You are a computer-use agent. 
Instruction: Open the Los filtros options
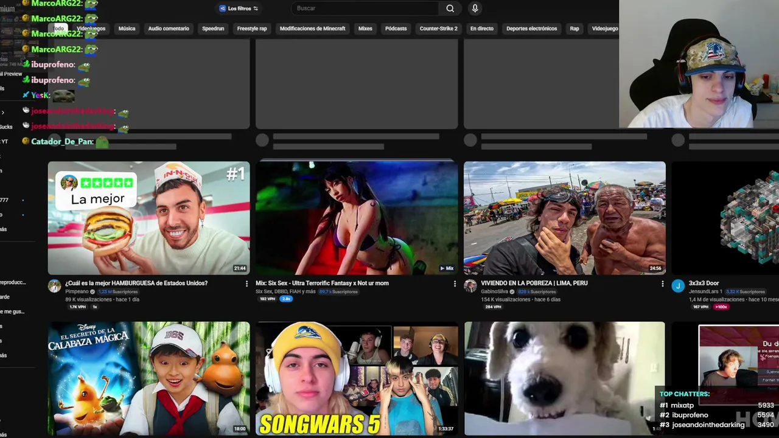[x=239, y=9]
